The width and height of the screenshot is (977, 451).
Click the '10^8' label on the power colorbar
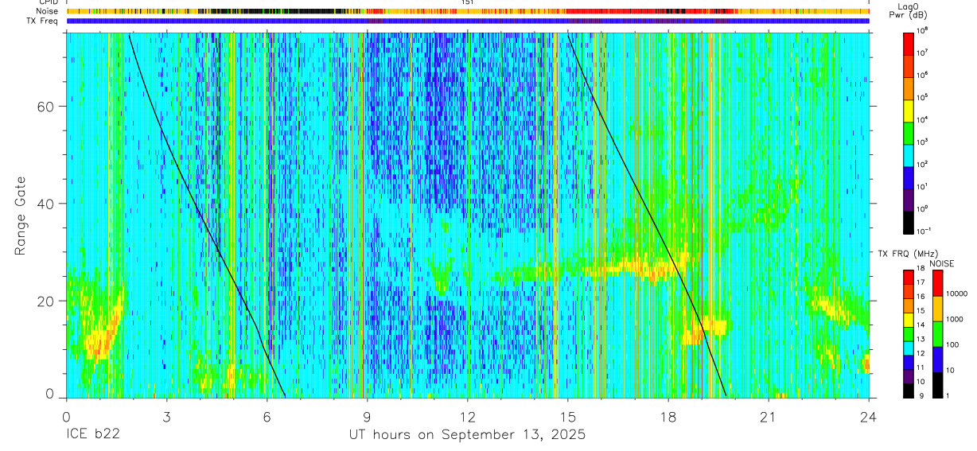coord(922,30)
